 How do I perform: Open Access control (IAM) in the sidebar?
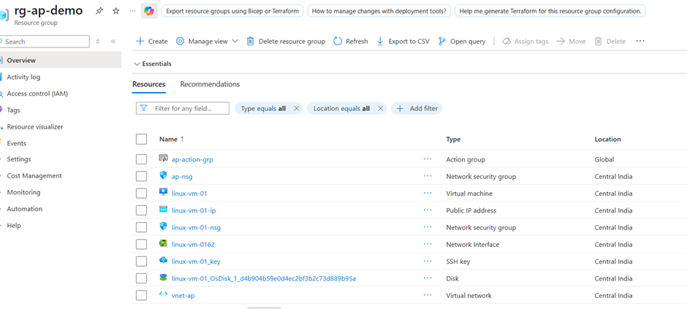coord(37,94)
